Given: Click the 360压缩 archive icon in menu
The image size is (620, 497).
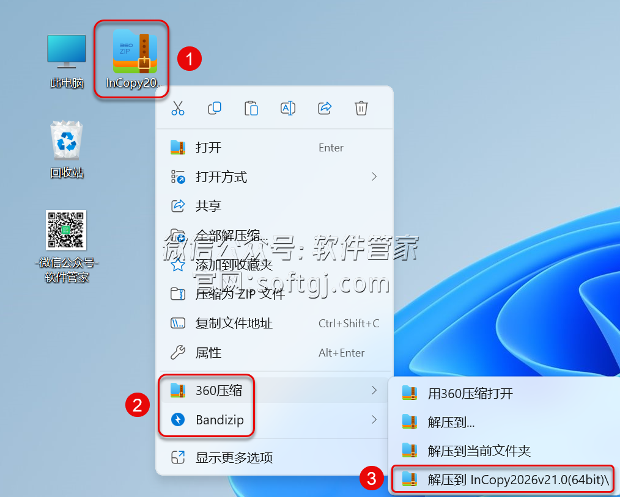Looking at the screenshot, I should coord(178,390).
